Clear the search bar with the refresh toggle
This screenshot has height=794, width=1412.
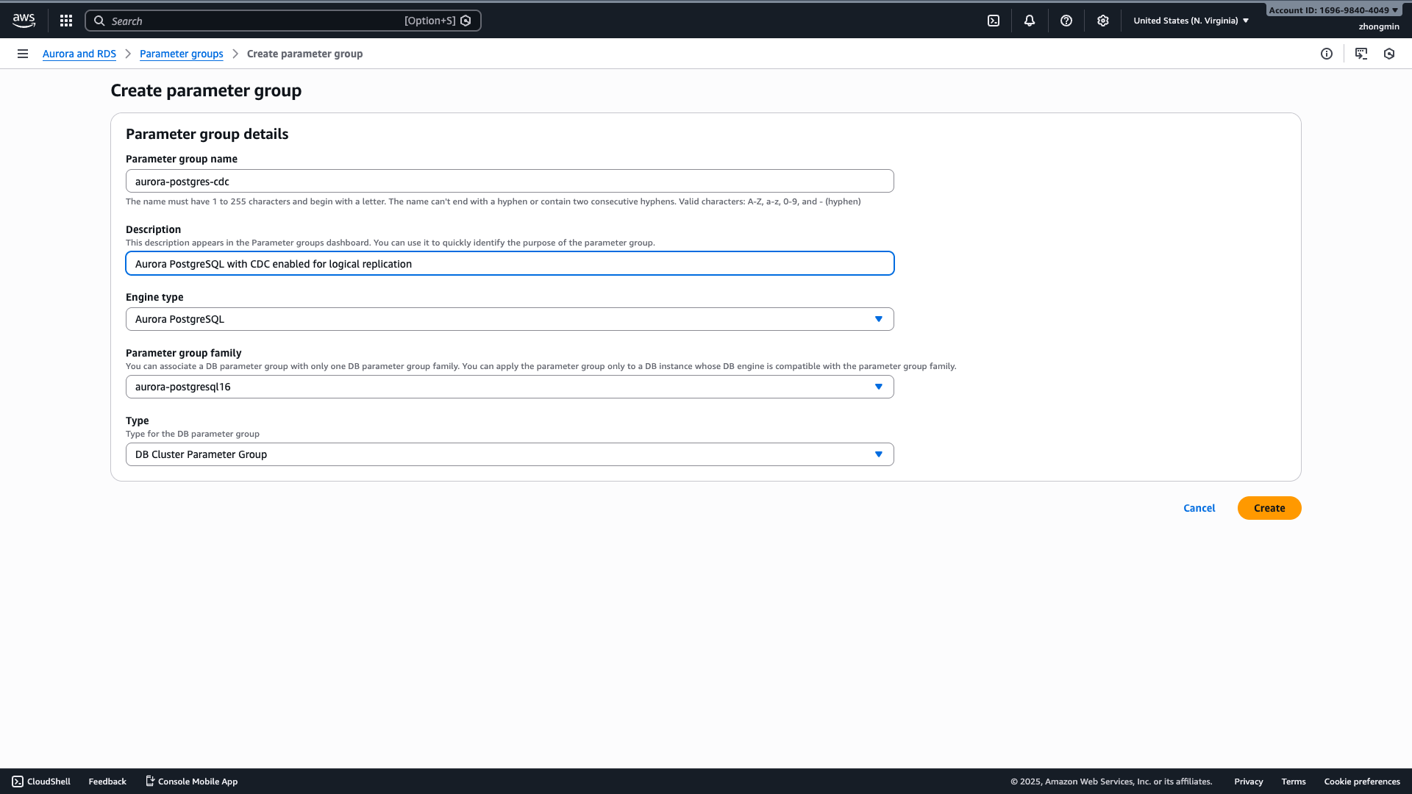[466, 21]
